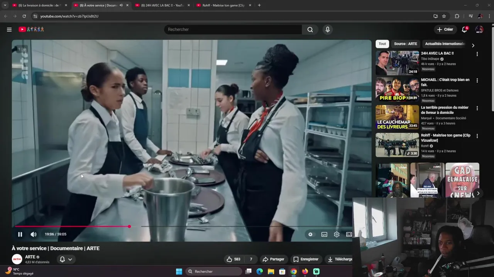The height and width of the screenshot is (277, 494).
Task: Open options for Rohff video suggestion
Action: pos(477,136)
